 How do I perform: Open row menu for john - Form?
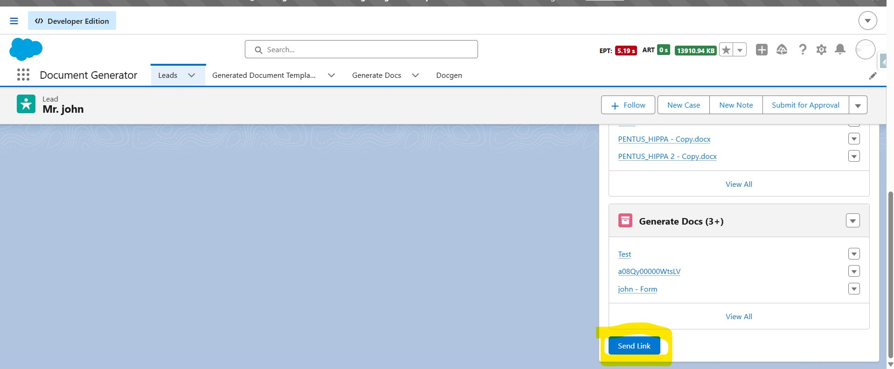[x=854, y=289]
